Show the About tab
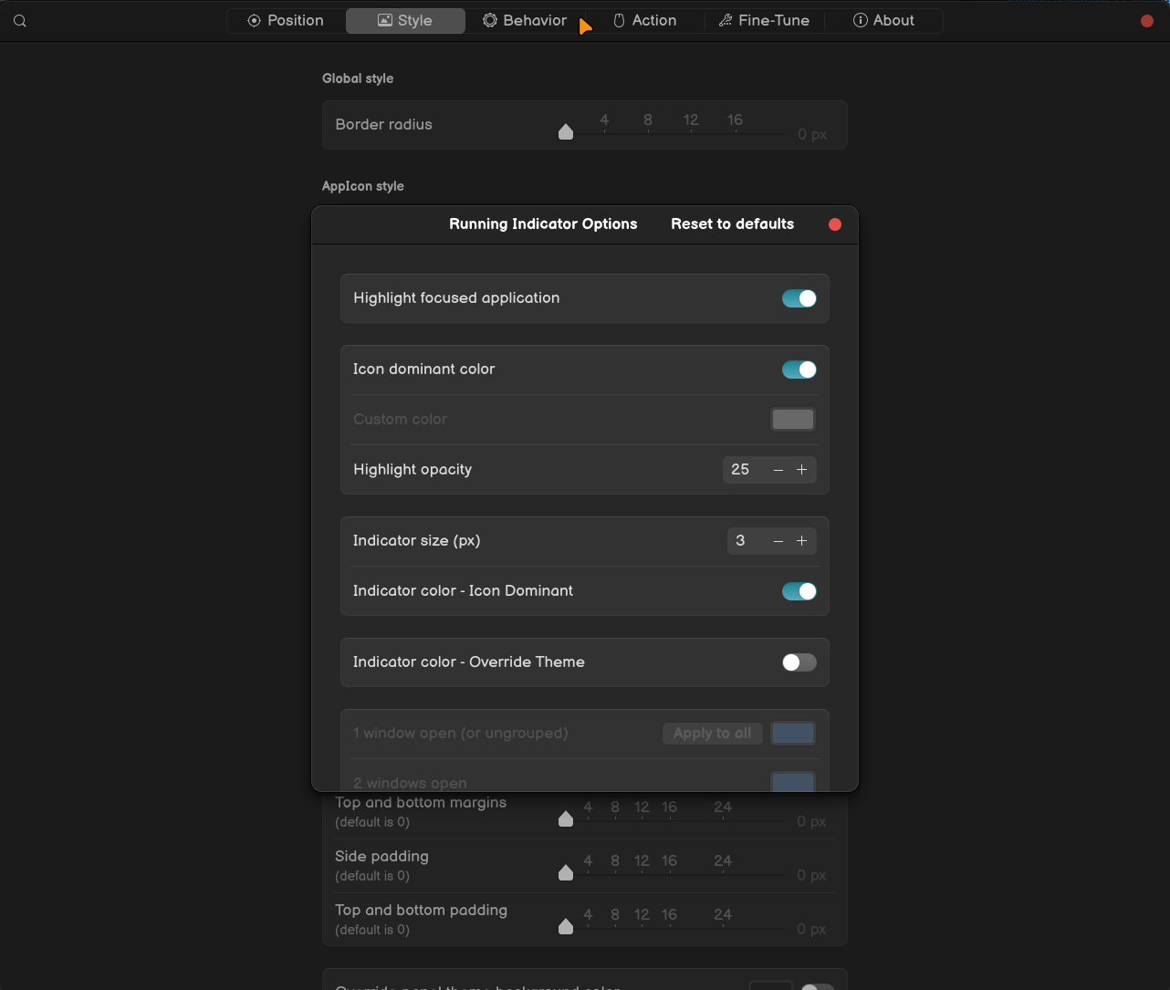Screen dimensions: 1170x990 883,20
